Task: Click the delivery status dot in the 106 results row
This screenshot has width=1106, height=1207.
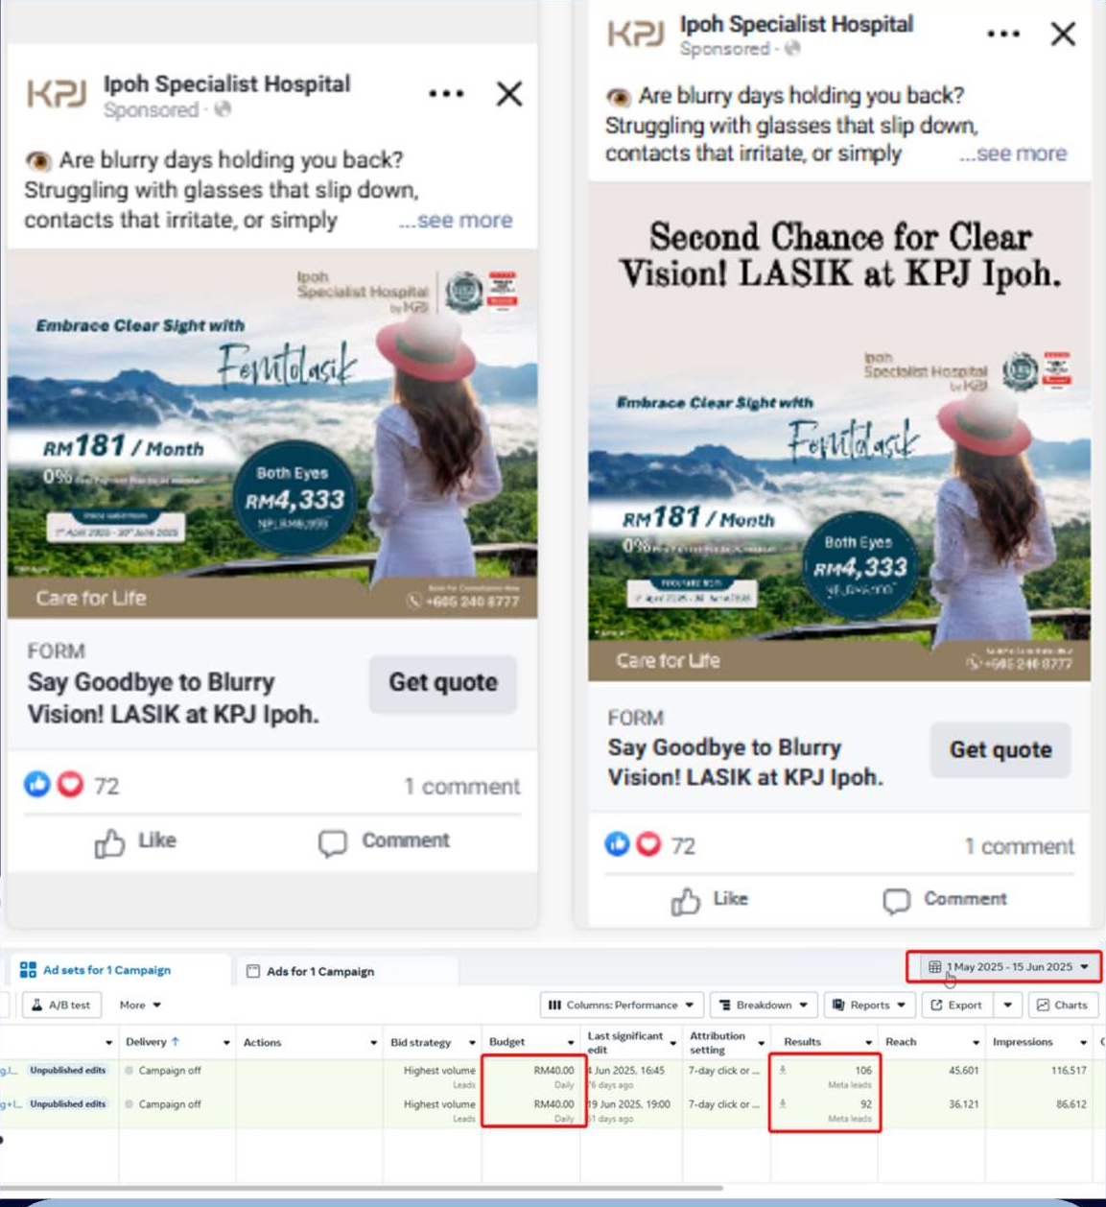Action: tap(129, 1071)
